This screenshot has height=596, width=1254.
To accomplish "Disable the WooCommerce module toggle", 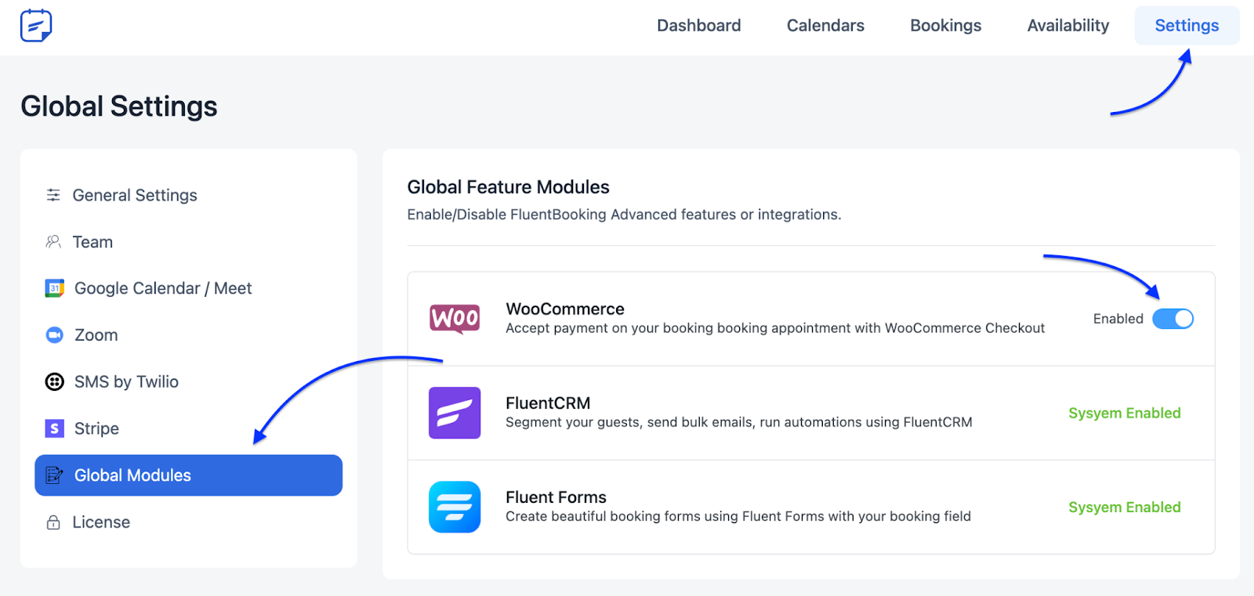I will (1172, 319).
